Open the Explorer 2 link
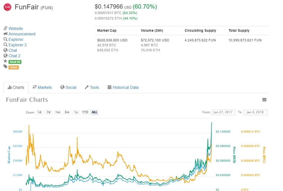The width and height of the screenshot is (283, 191). coord(18,45)
